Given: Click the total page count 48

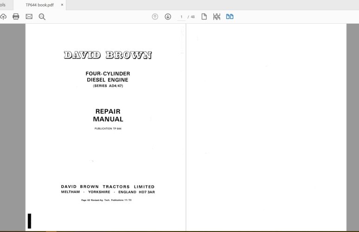Looking at the screenshot, I should click(192, 17).
